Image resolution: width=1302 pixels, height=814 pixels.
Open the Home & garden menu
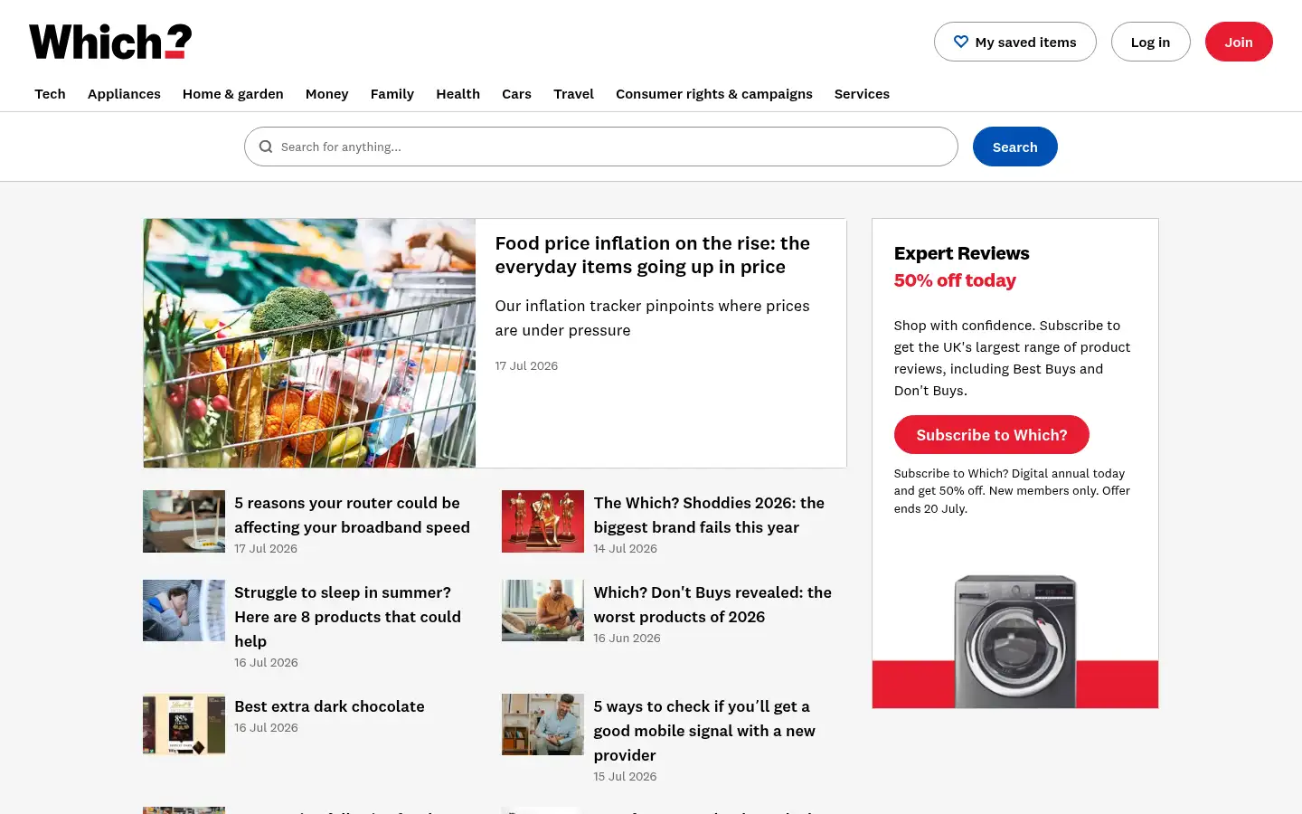click(x=233, y=94)
